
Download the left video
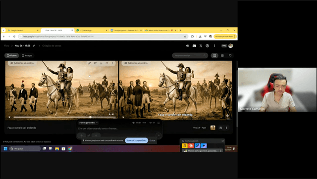(x=101, y=63)
